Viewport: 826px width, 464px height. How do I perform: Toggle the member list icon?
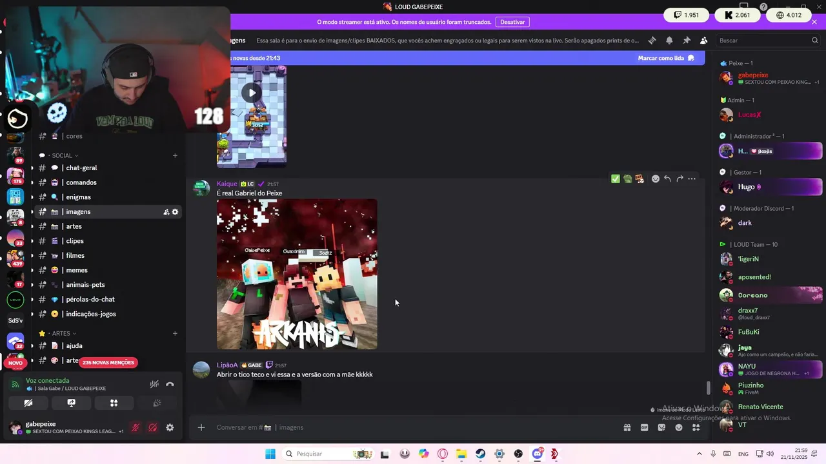704,40
